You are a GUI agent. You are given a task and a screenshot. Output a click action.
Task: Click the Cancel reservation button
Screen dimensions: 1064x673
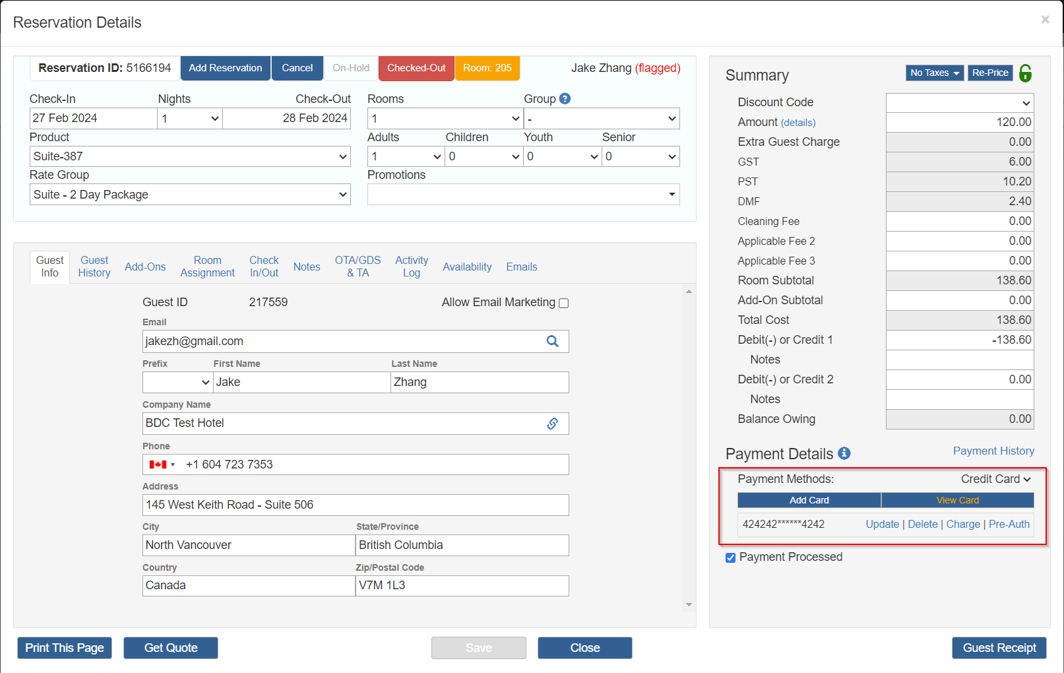(x=297, y=68)
